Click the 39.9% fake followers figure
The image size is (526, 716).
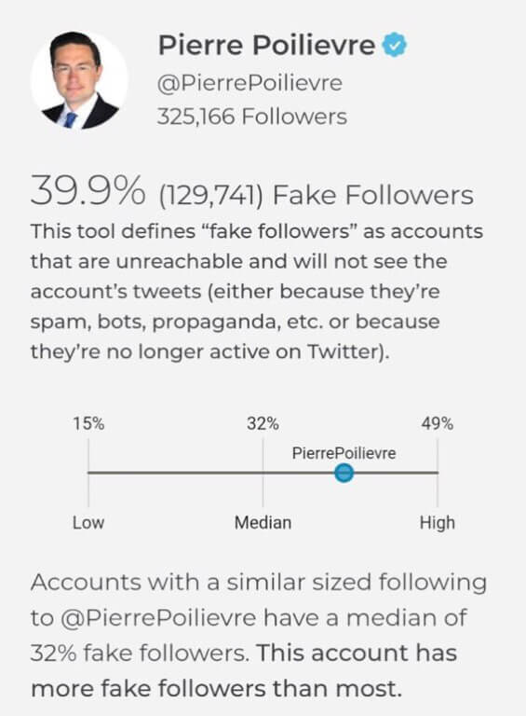(88, 192)
